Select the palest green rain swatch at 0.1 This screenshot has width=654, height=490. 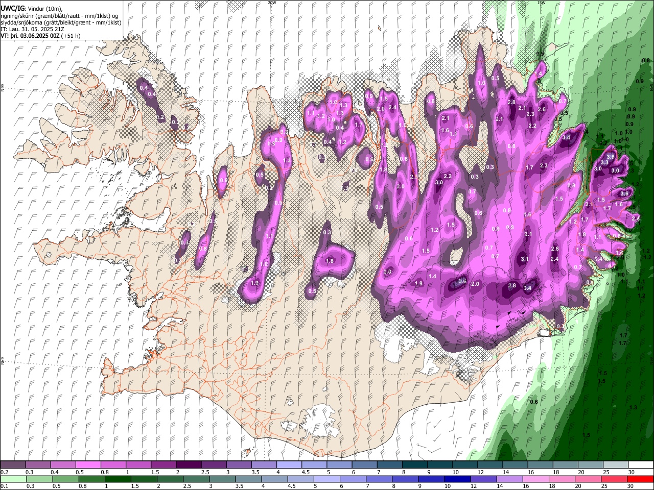point(14,479)
